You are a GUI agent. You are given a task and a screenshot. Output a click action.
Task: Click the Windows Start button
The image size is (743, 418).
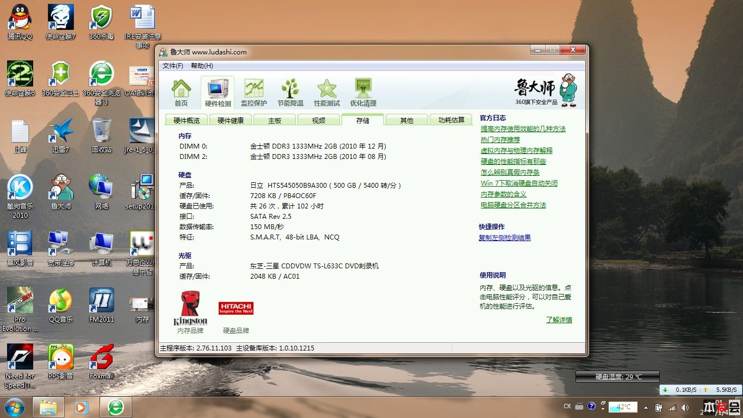(x=14, y=407)
